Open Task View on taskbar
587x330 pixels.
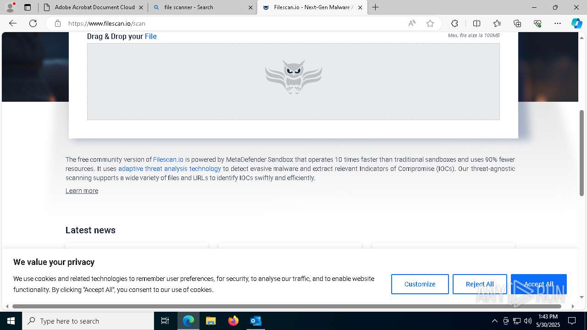click(x=165, y=321)
